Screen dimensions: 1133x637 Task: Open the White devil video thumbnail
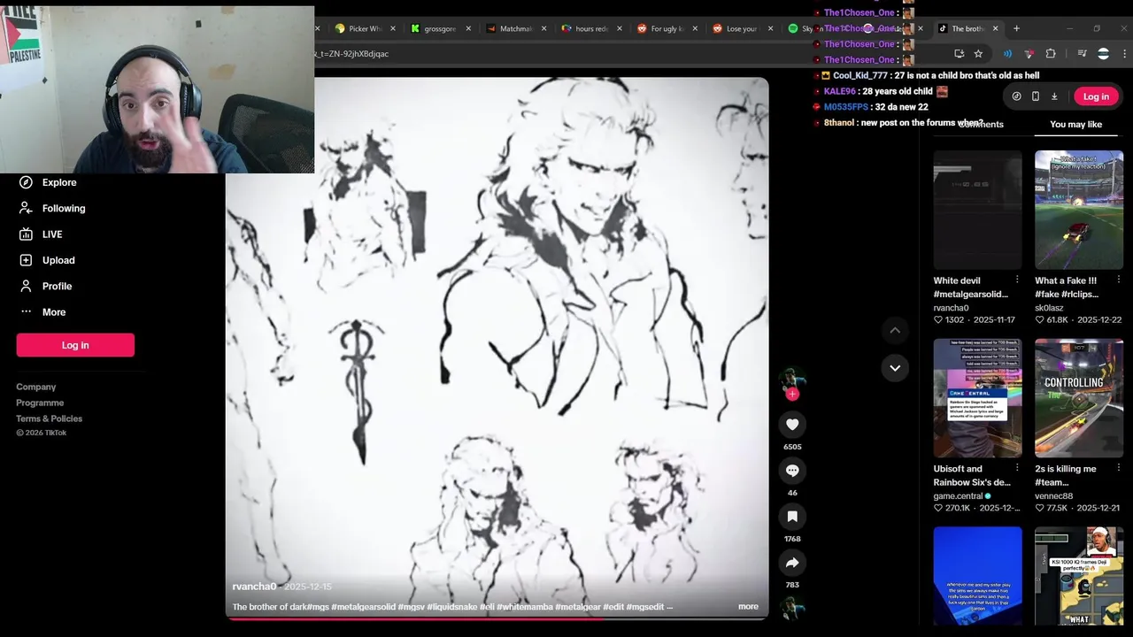click(977, 210)
